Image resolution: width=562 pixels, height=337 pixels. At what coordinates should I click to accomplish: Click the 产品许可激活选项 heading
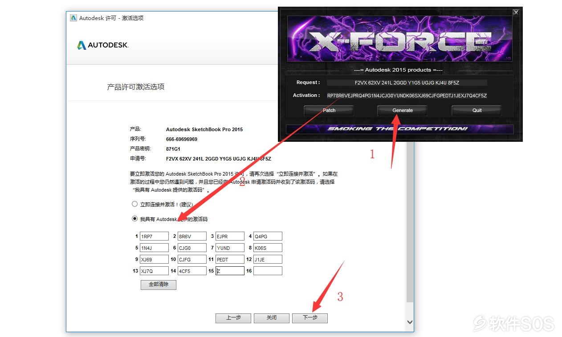pos(136,87)
